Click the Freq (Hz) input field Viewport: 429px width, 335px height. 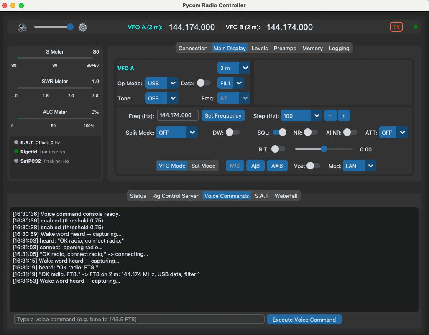177,115
